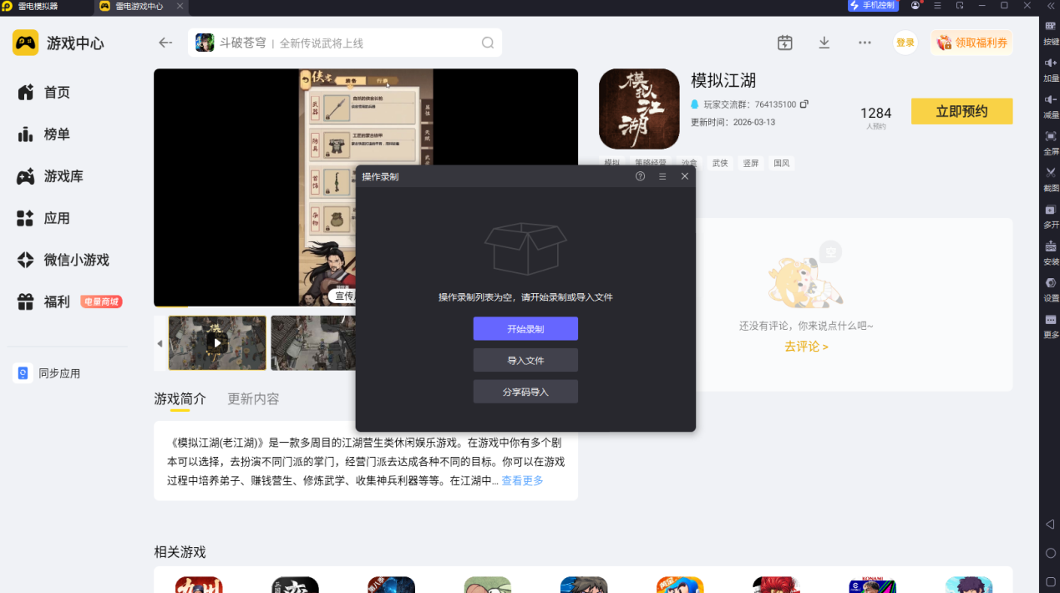
Task: Click 加量 volume up in right toolbar
Action: coord(1051,69)
